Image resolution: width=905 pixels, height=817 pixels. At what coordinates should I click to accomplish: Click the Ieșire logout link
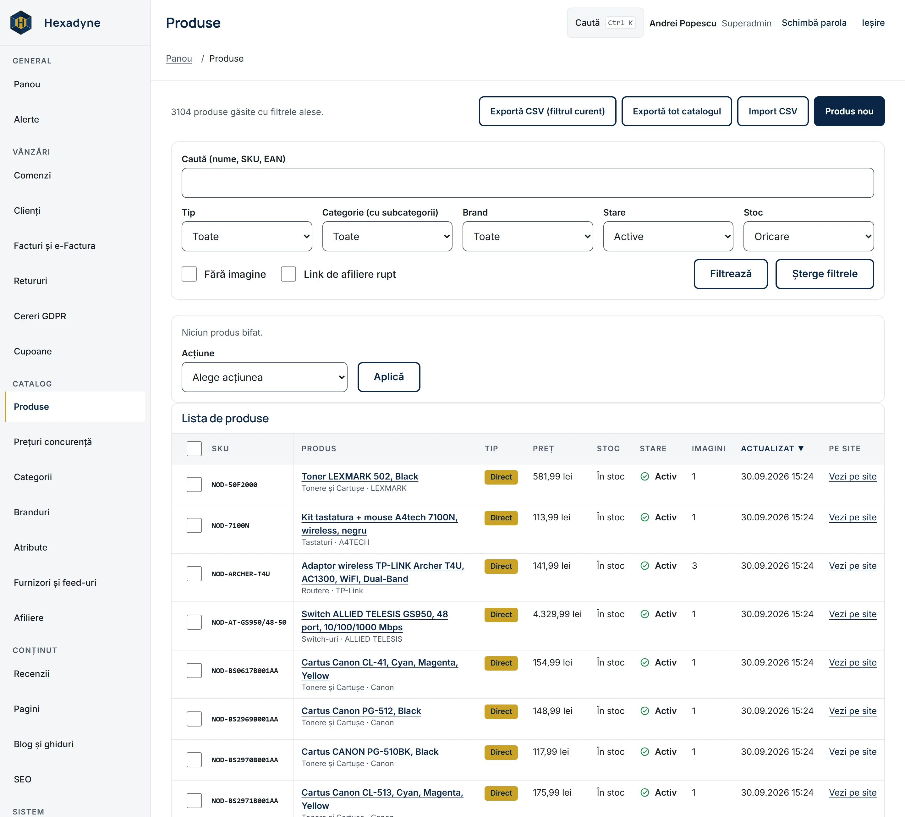point(873,23)
